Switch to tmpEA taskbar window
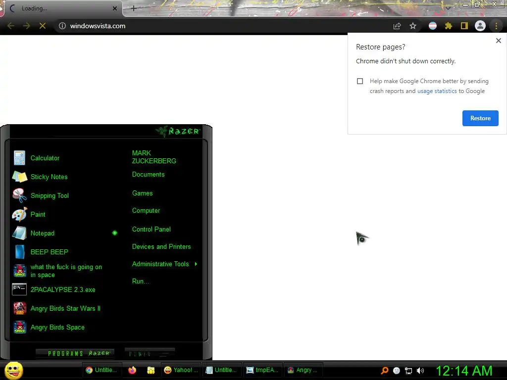This screenshot has height=380, width=507. click(263, 370)
